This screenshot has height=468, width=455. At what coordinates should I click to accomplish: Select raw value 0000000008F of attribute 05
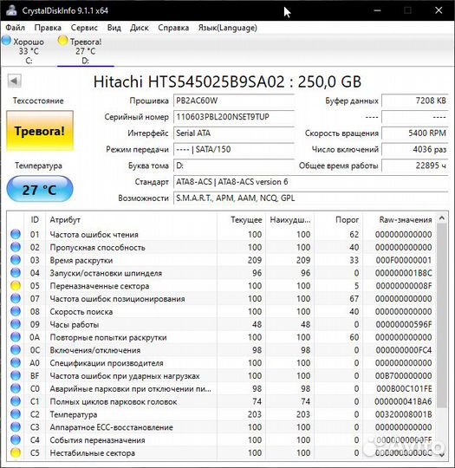[404, 286]
